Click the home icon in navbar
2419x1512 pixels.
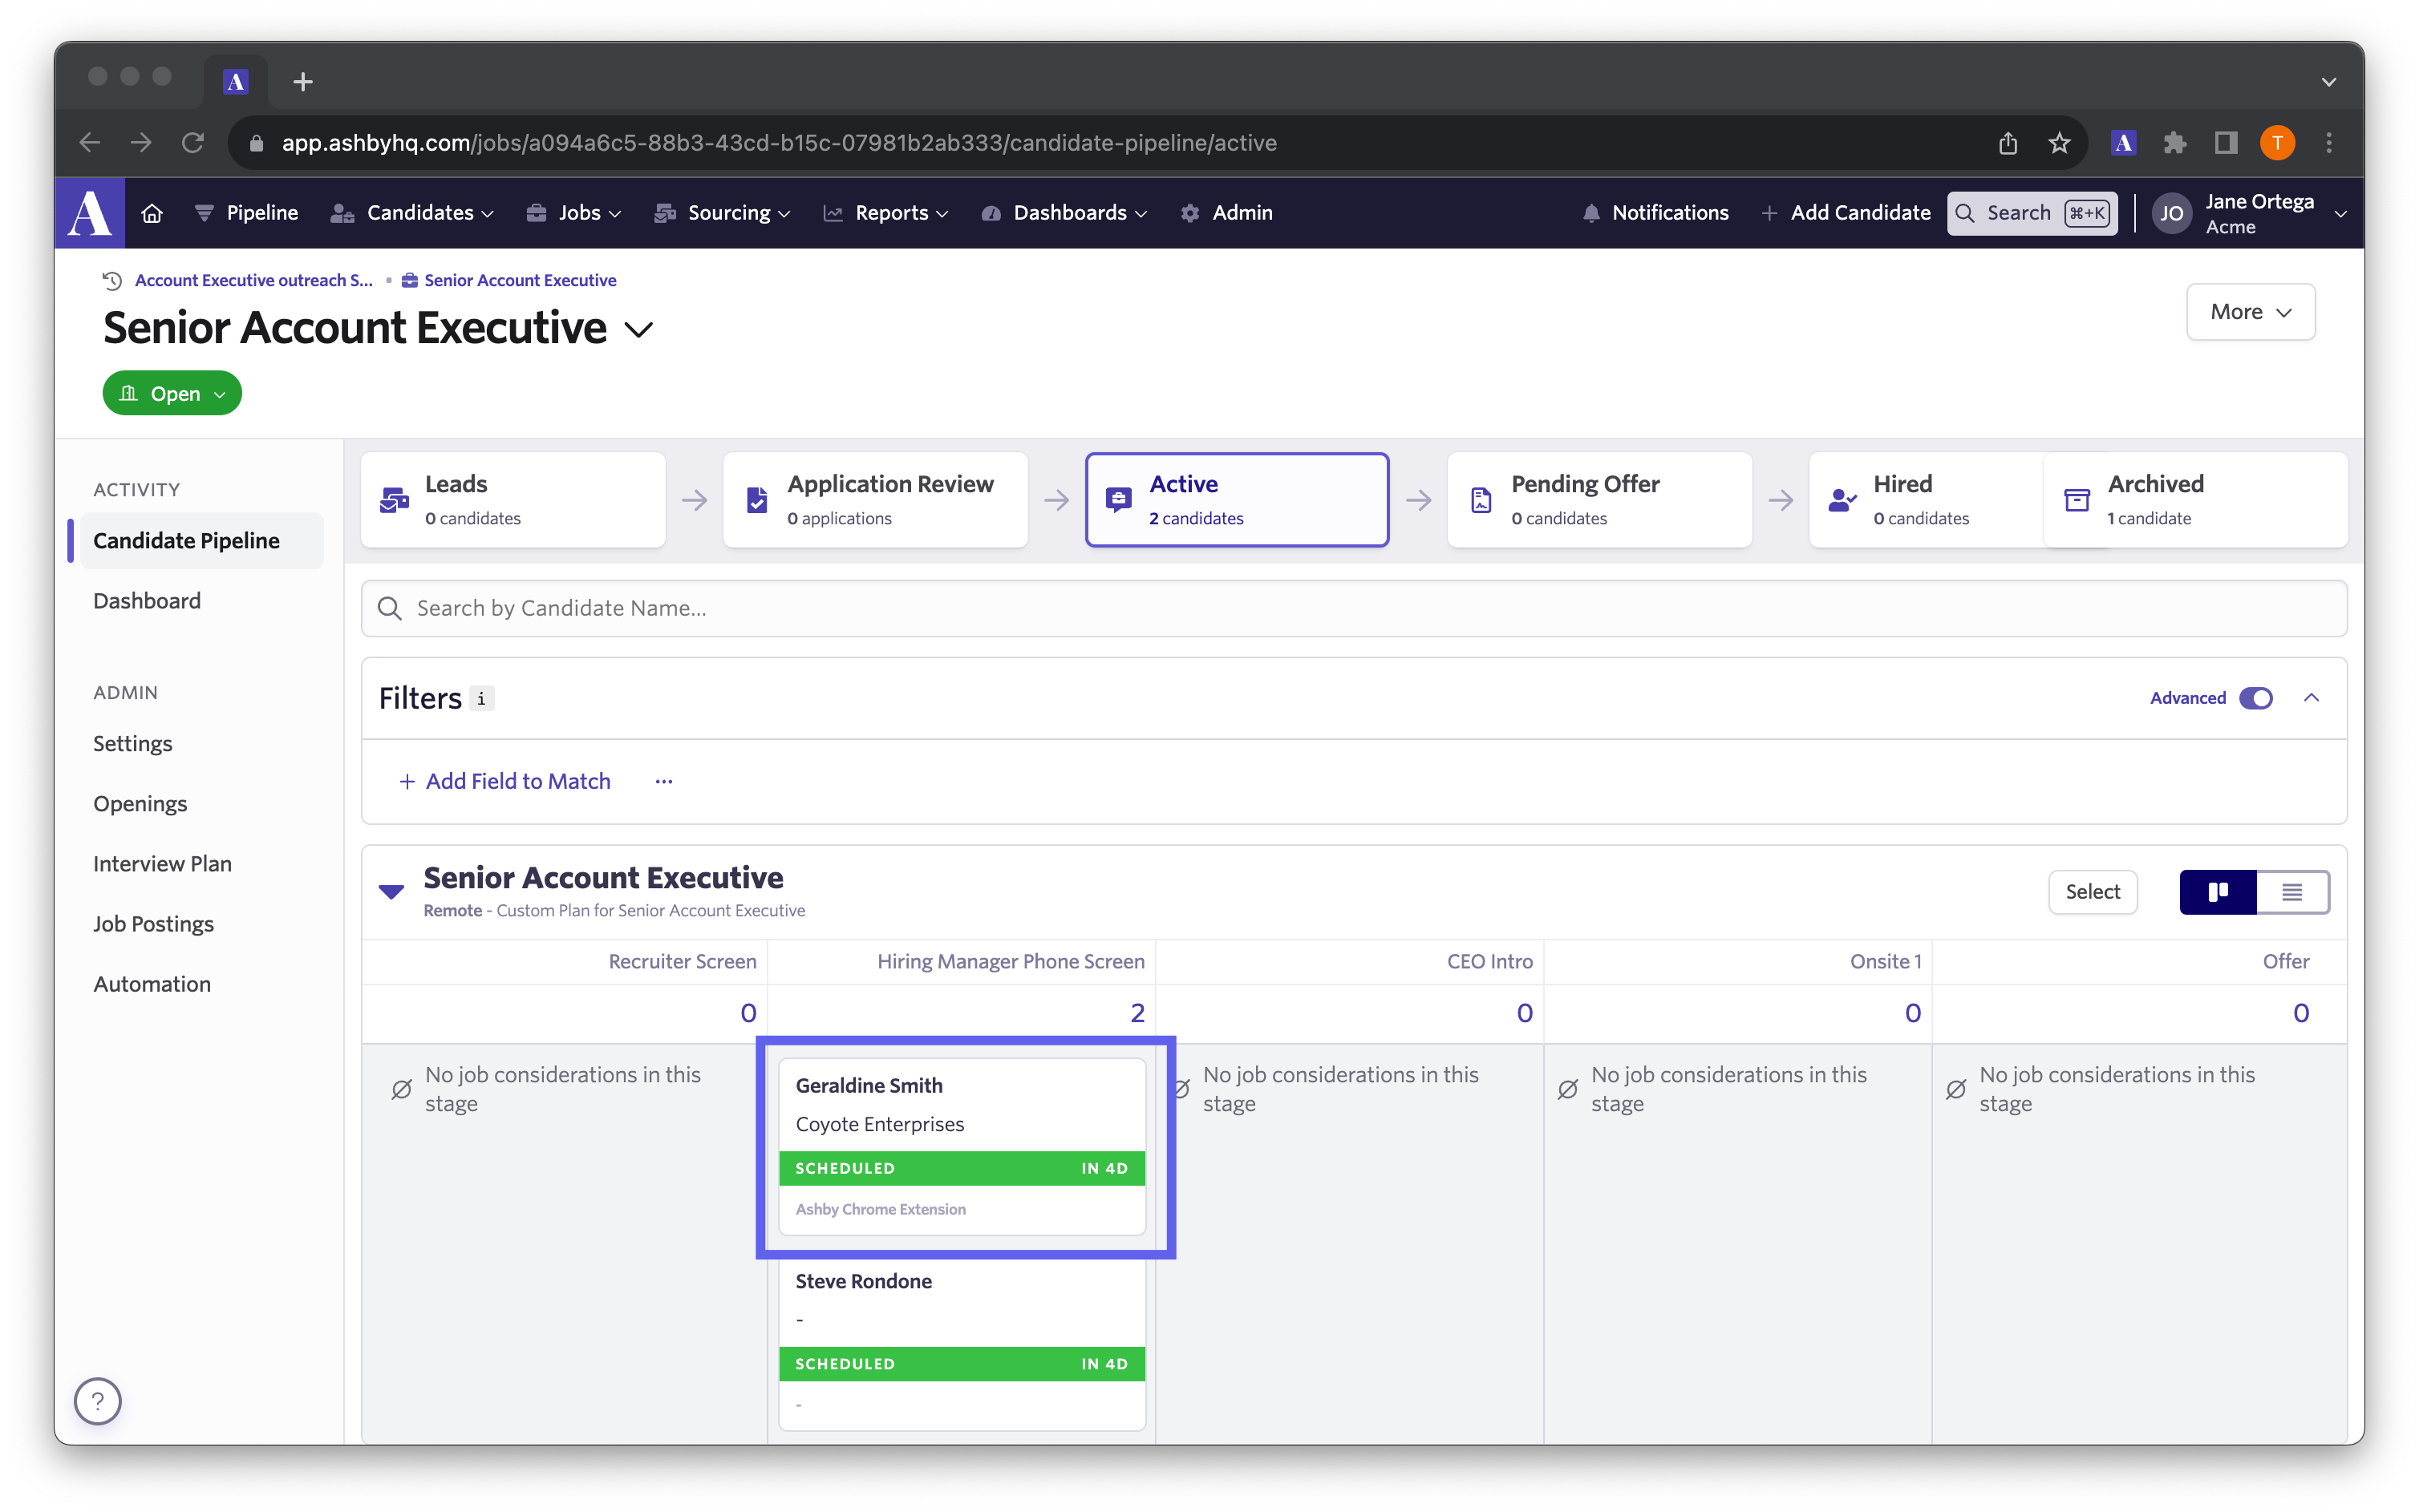(x=152, y=213)
